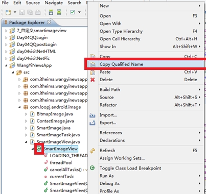
Task: Select the Package Explorer tab
Action: coord(27,22)
